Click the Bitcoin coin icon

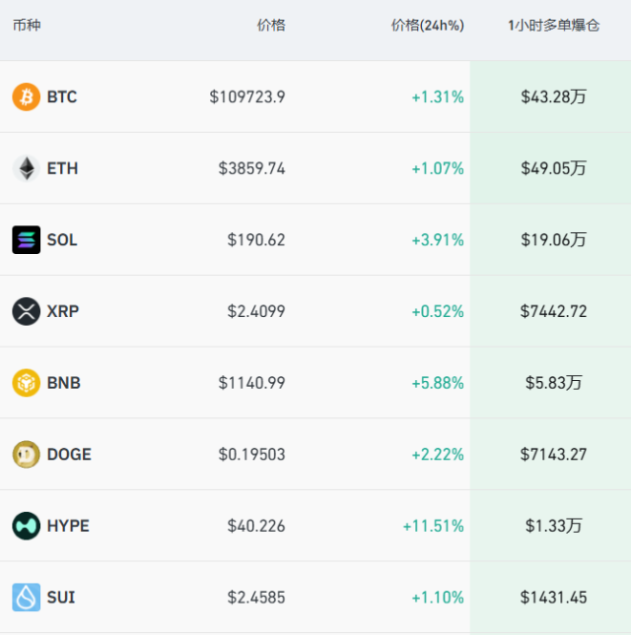pos(26,96)
